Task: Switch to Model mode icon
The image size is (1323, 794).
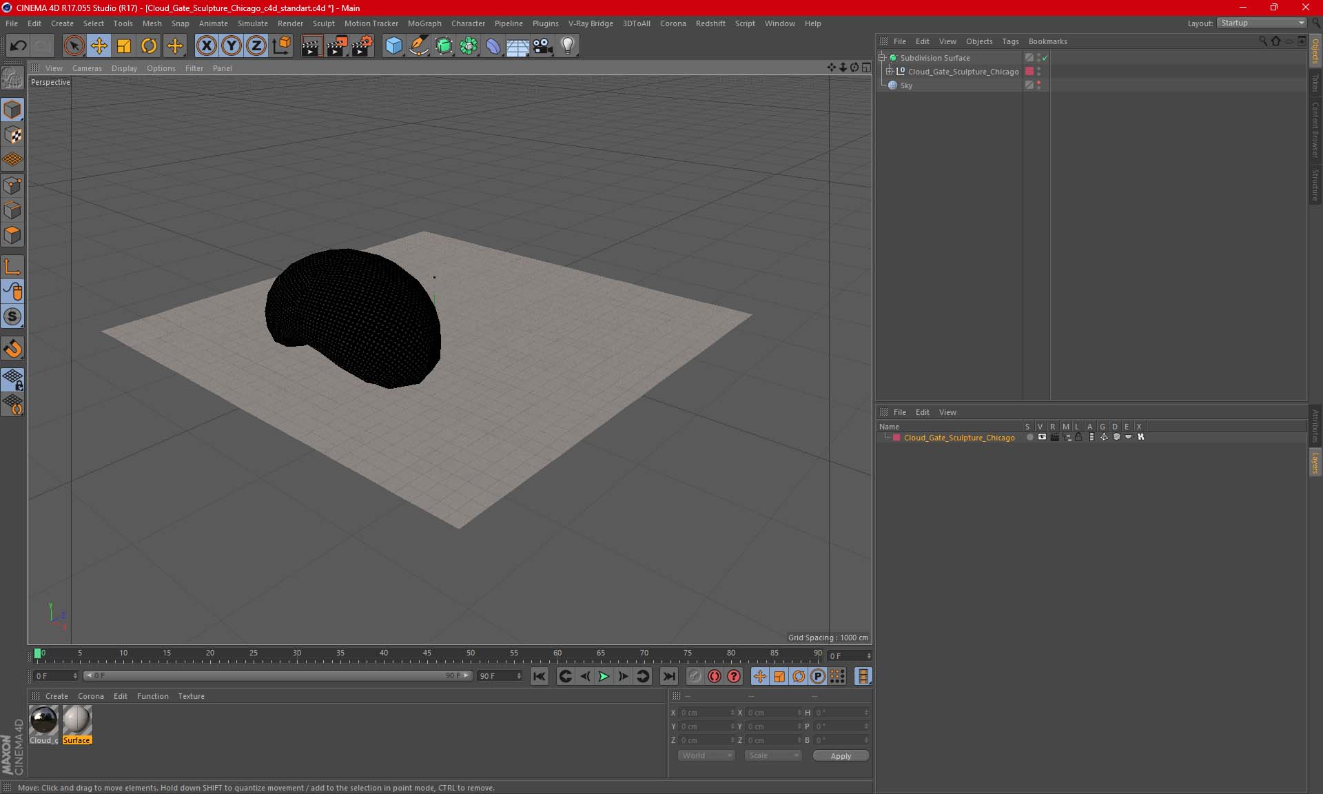Action: (12, 110)
